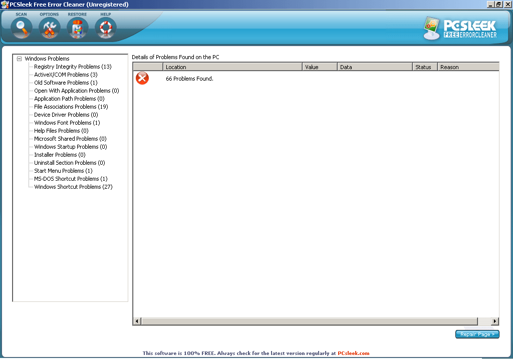The width and height of the screenshot is (513, 359).
Task: Select File Associations Problems (19)
Action: coord(71,107)
